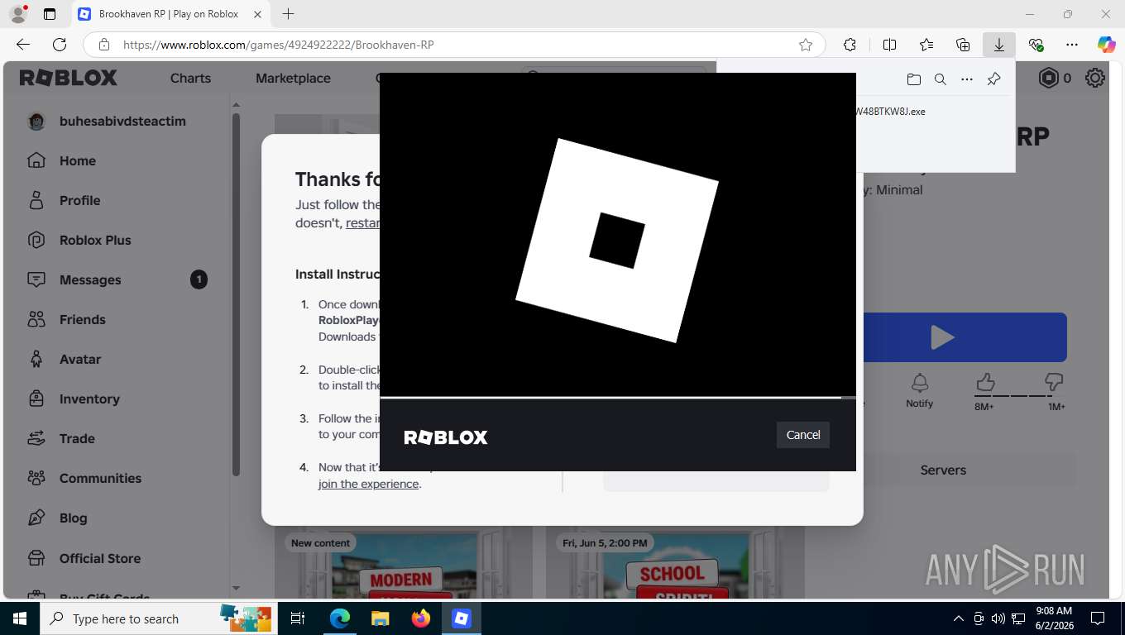The image size is (1125, 635).
Task: Open the Charts page
Action: [190, 78]
